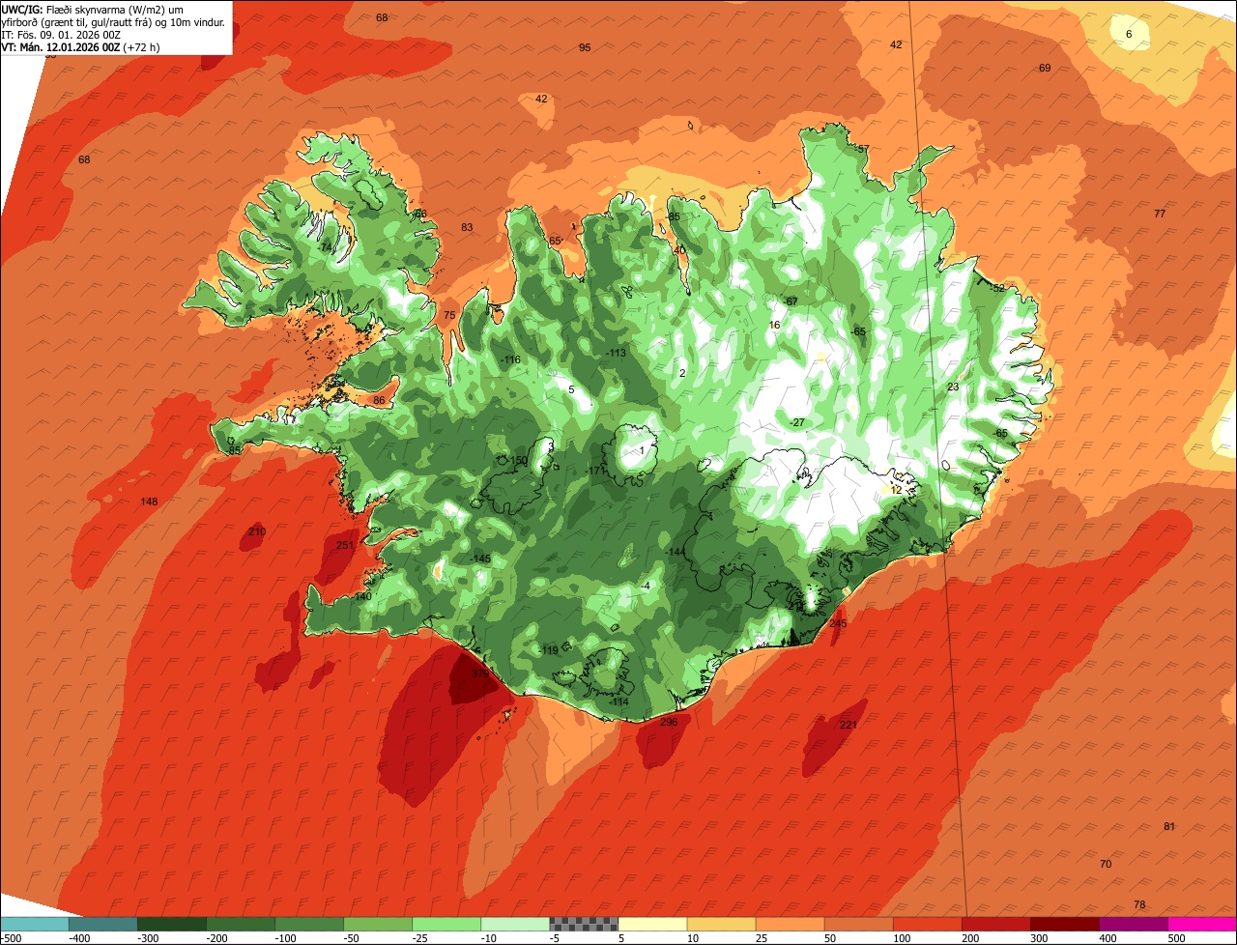This screenshot has width=1237, height=945.
Task: Select the red-orange legend swatch above 100
Action: click(927, 923)
